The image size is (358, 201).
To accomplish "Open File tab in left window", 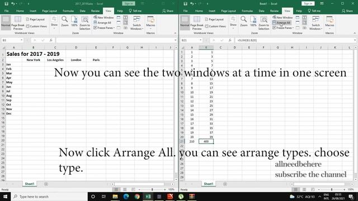I will point(6,11).
